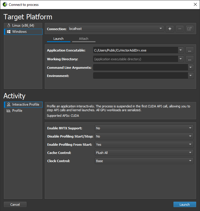Choose Interactive Profile activity
This screenshot has width=200, height=211.
tap(23, 104)
